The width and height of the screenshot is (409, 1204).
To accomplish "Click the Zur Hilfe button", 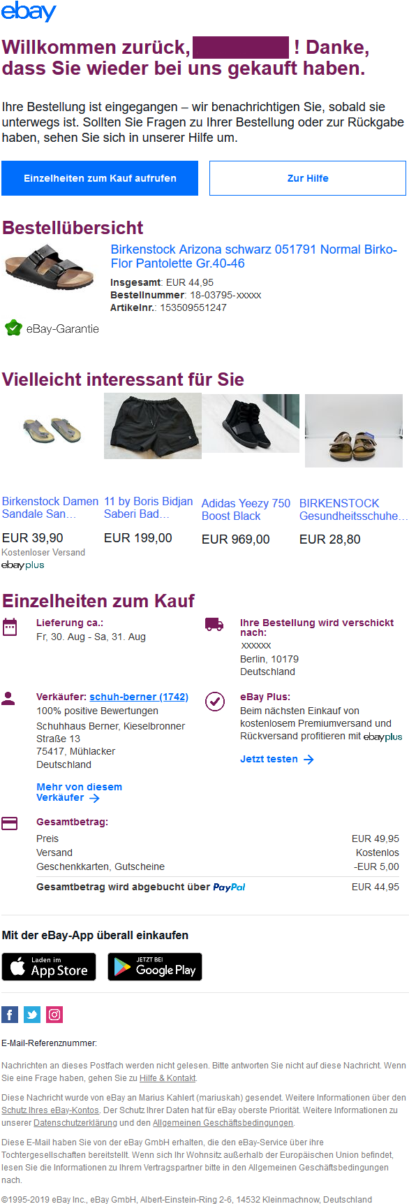I will (307, 178).
